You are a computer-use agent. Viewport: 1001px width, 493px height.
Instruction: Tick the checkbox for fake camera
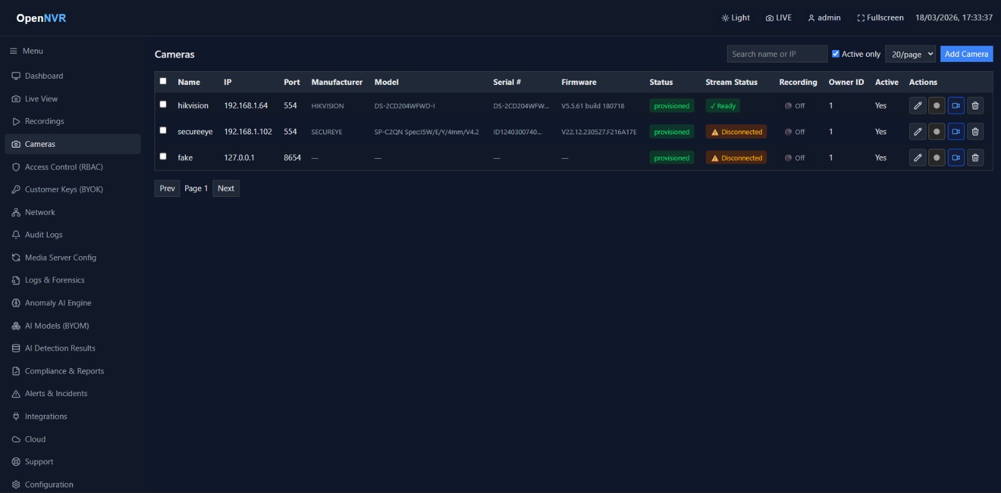(163, 156)
